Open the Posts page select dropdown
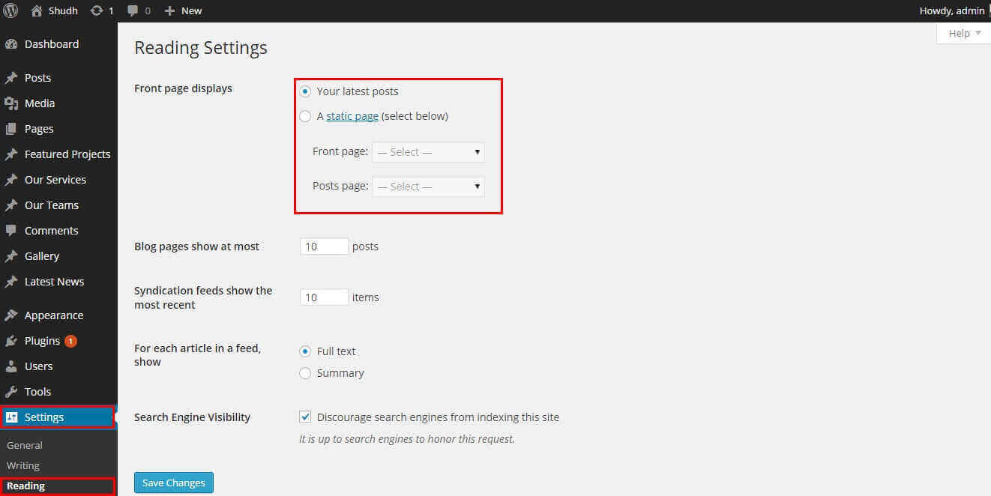This screenshot has width=991, height=496. point(428,187)
